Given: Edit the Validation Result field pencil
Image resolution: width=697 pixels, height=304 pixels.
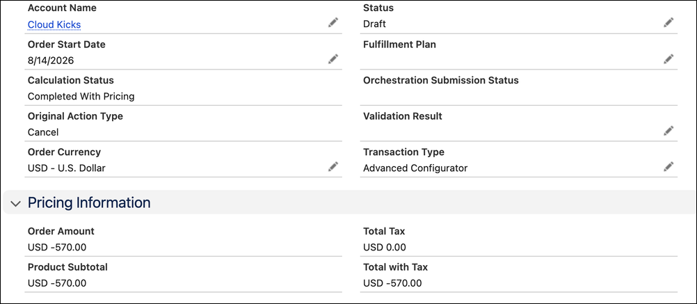Looking at the screenshot, I should coord(669,131).
